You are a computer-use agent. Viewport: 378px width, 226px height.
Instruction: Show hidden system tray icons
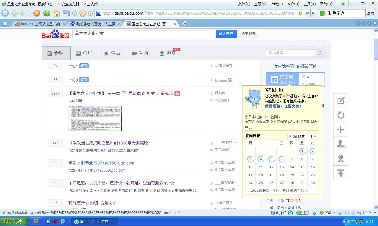point(344,221)
